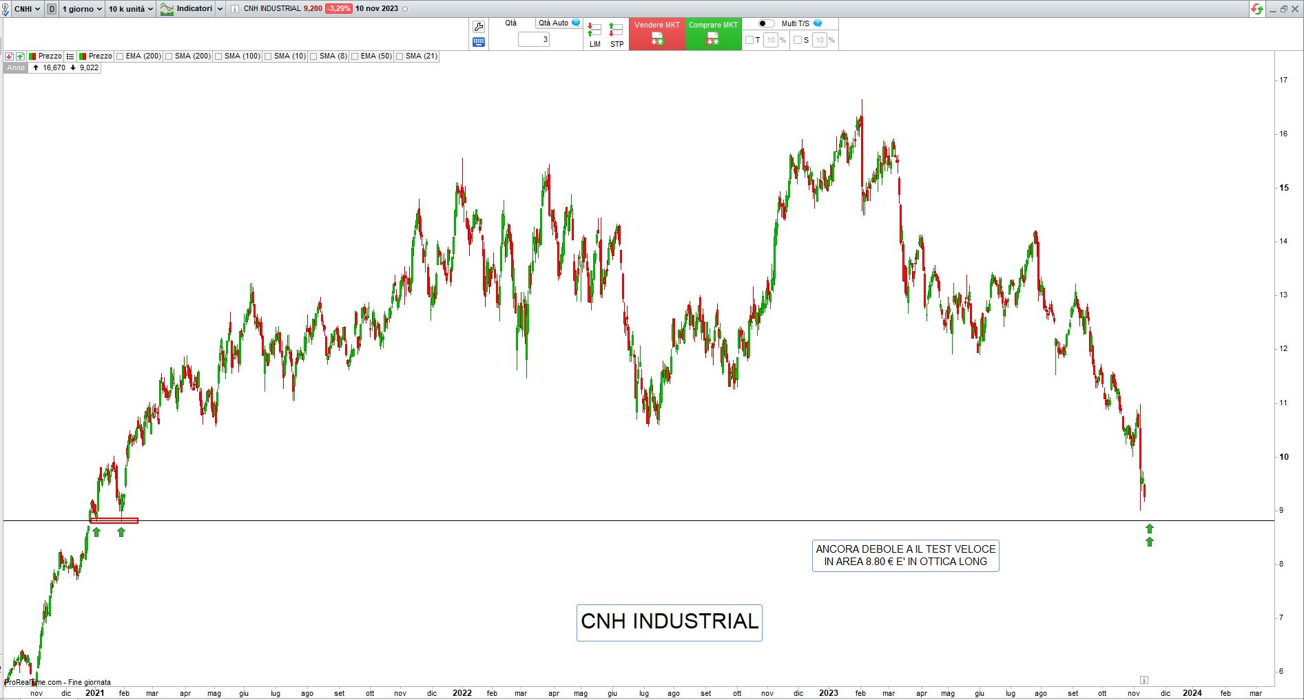Select the LIM limit order icon
The image size is (1304, 700).
pos(594,34)
